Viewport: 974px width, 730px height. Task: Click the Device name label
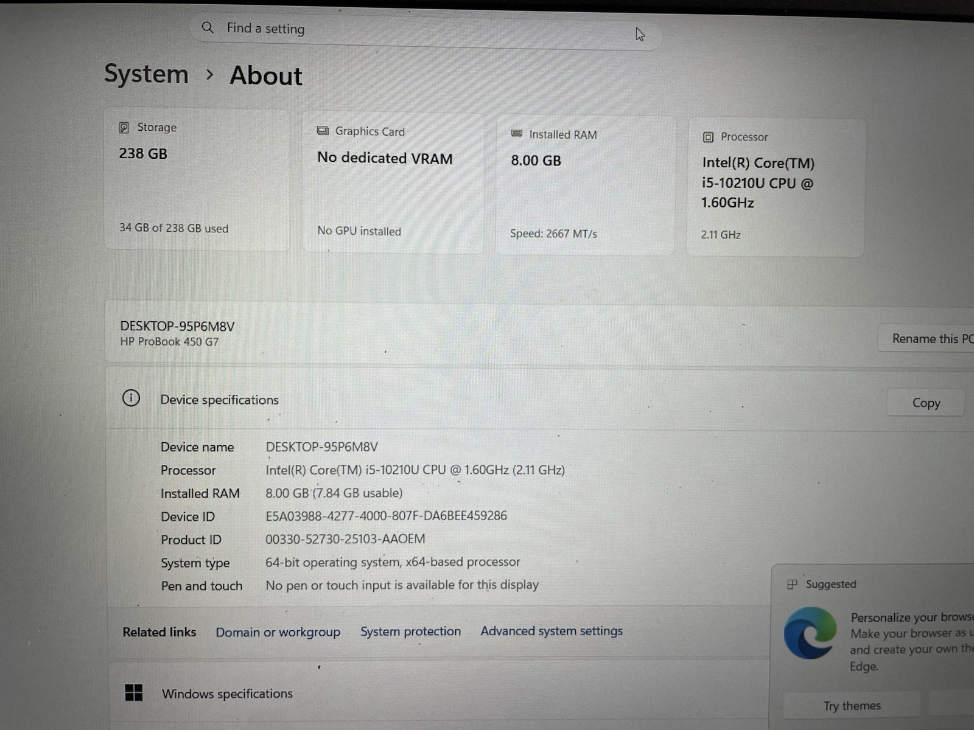coord(197,447)
